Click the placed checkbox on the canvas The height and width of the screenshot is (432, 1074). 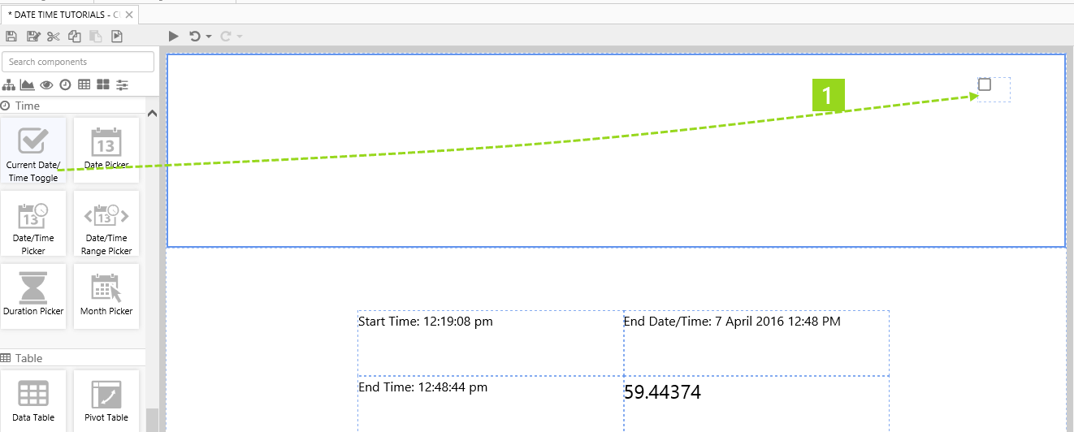click(985, 84)
